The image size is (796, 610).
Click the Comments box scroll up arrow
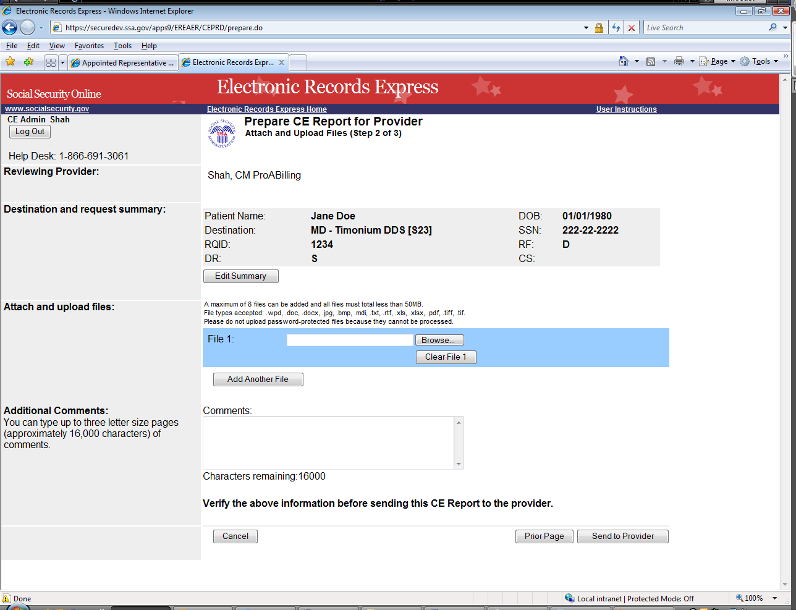pos(459,423)
